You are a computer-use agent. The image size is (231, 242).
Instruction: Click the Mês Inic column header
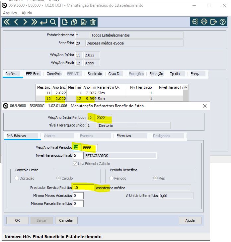tap(43, 87)
